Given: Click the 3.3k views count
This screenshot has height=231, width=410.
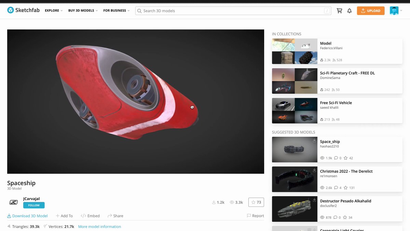Looking at the screenshot, I should coord(236,202).
